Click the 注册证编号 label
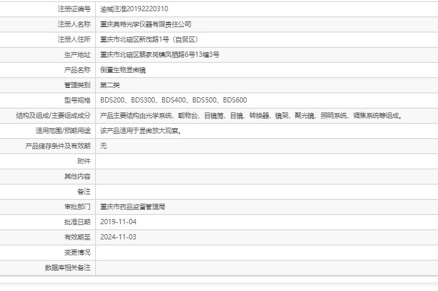Viewport: 438px width, 291px height. (x=74, y=9)
